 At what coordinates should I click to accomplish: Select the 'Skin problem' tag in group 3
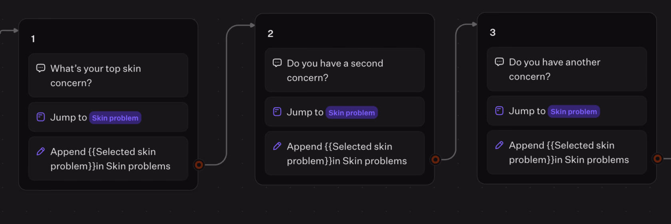tap(573, 111)
